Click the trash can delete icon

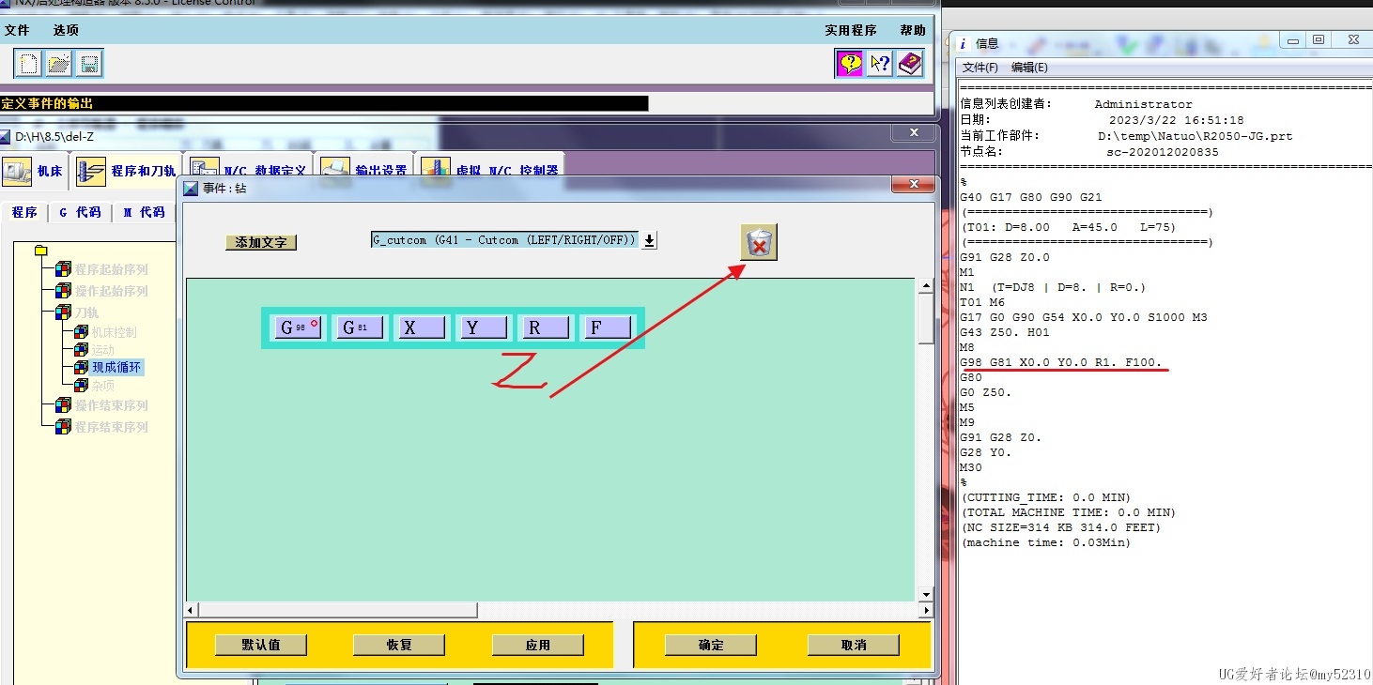759,243
